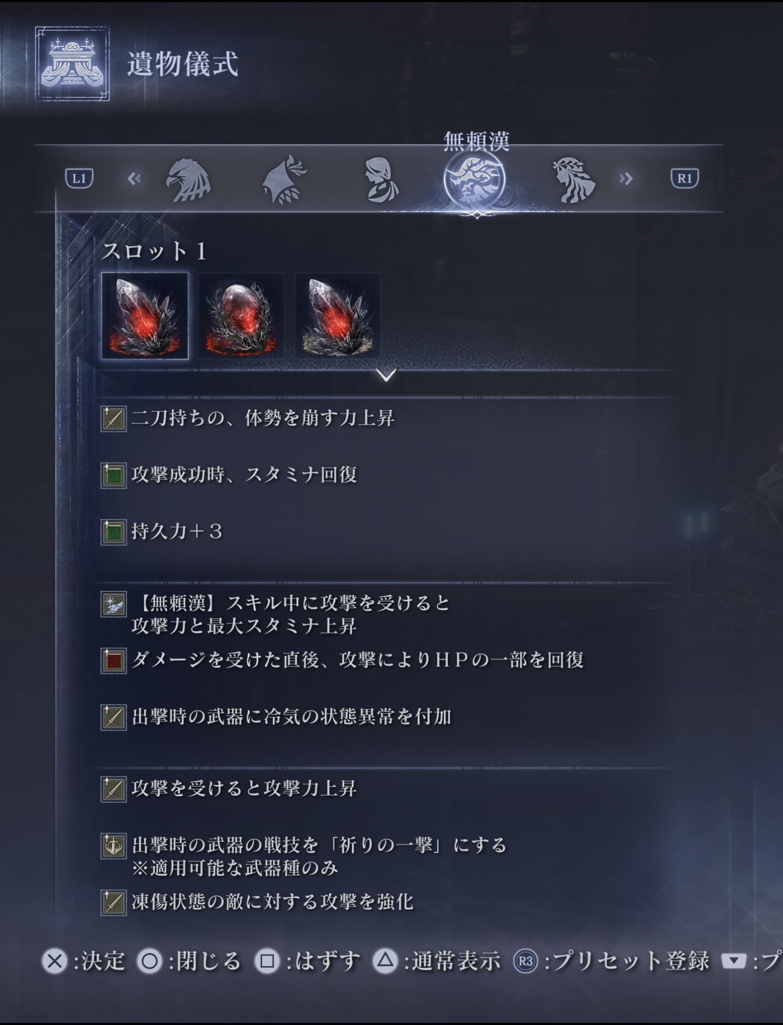
Task: Select the third red crystal relic
Action: click(337, 316)
